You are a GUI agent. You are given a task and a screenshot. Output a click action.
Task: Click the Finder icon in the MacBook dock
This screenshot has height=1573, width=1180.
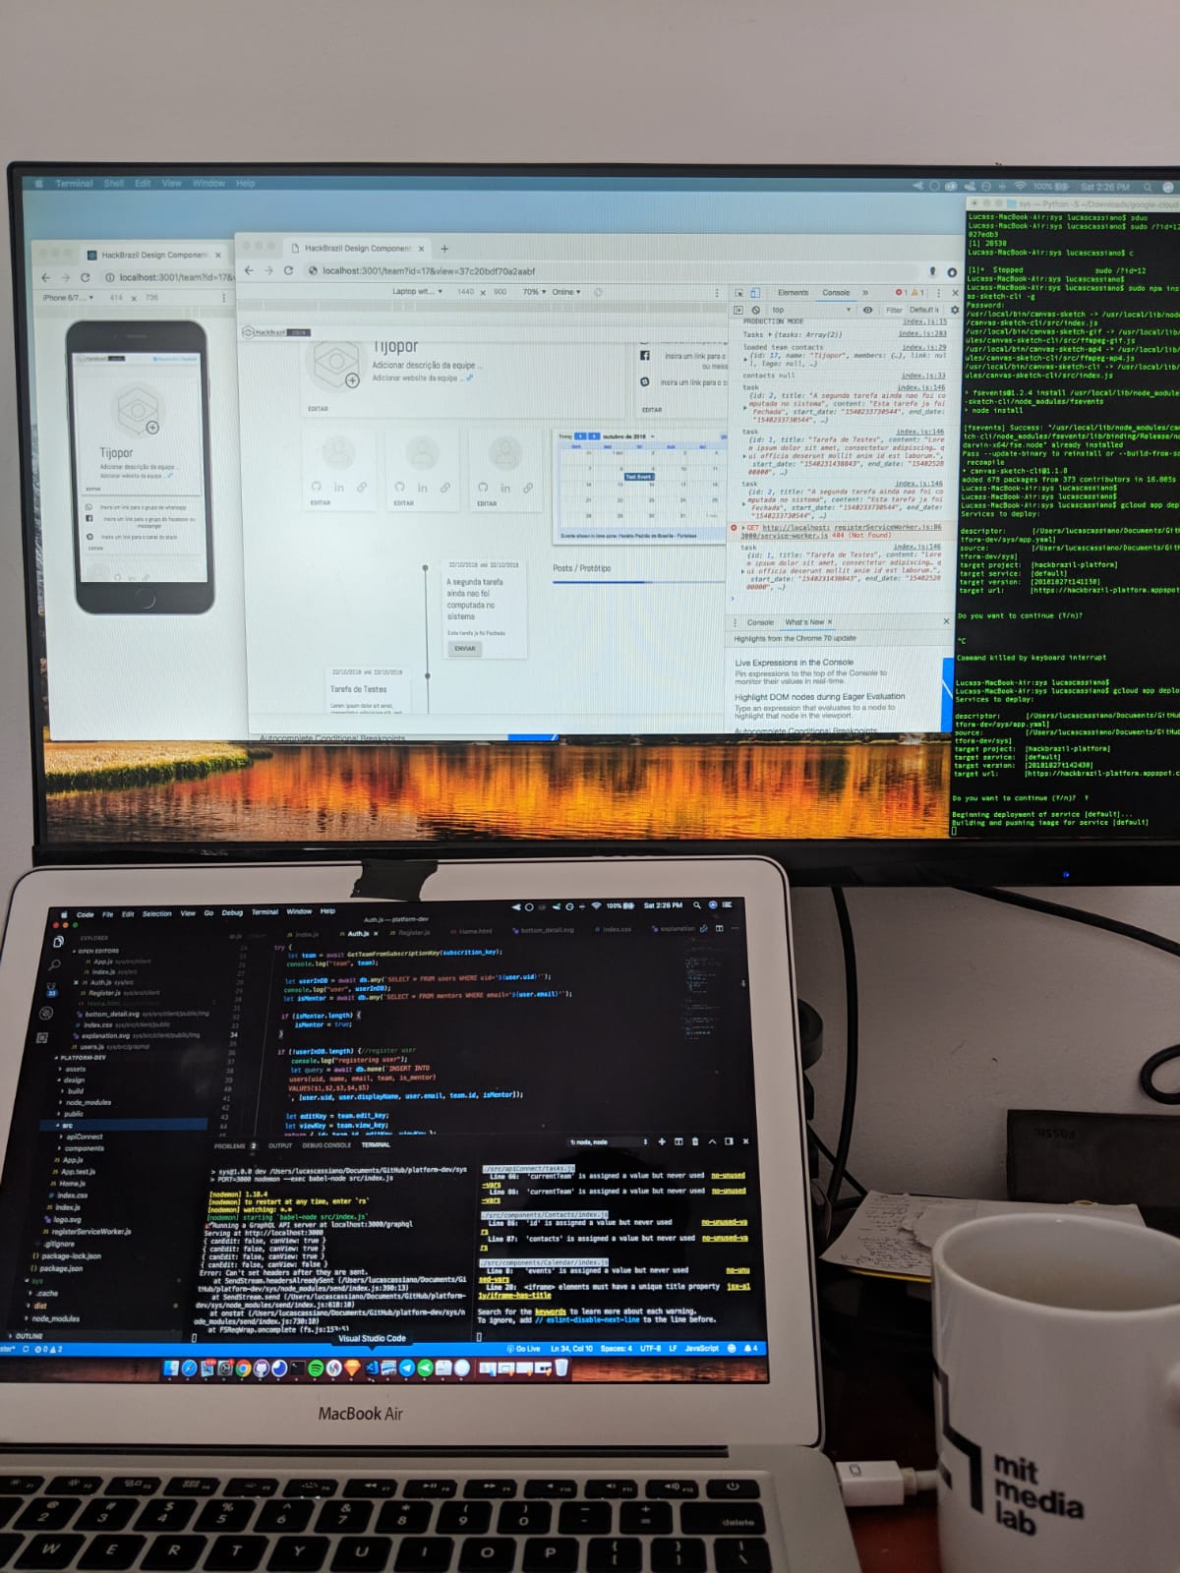click(172, 1368)
